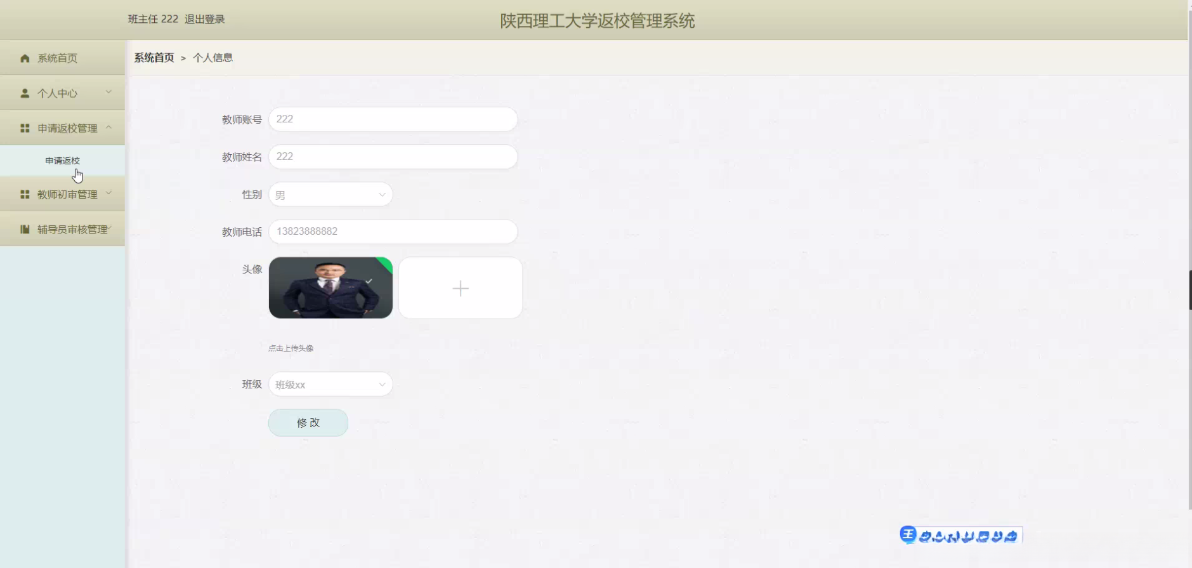
Task: Click the 教师姓名 field label
Action: point(242,157)
